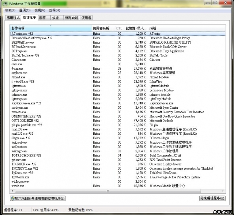Select KeyKeyServer.exe *32 process
234x215 pixels.
118,103
